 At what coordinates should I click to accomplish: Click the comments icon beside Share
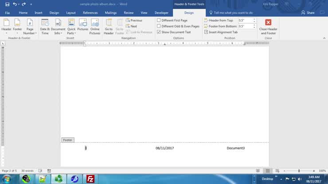click(322, 12)
